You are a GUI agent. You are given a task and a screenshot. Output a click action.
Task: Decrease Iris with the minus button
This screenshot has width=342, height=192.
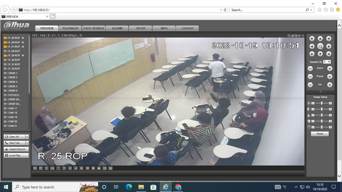coord(310,85)
